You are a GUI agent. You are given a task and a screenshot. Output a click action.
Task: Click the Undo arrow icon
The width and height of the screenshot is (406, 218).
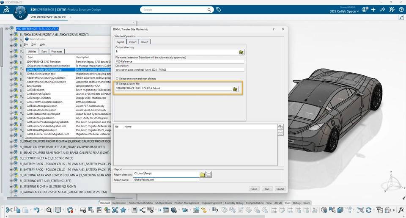36,210
